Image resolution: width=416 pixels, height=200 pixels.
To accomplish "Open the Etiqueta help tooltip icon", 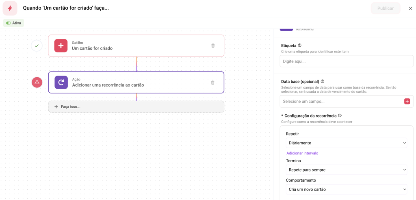I will [300, 46].
